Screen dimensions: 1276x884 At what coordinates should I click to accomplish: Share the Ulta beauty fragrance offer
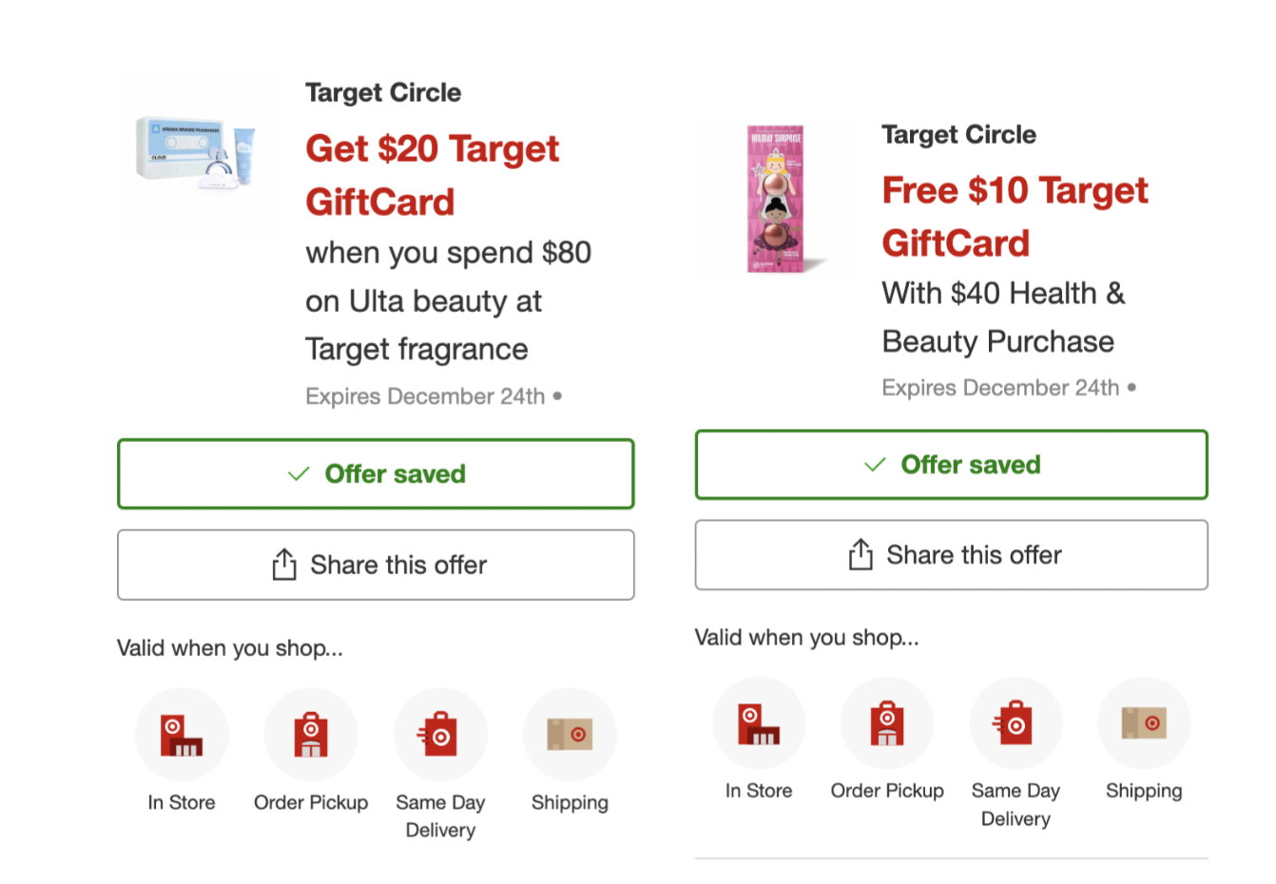point(376,565)
